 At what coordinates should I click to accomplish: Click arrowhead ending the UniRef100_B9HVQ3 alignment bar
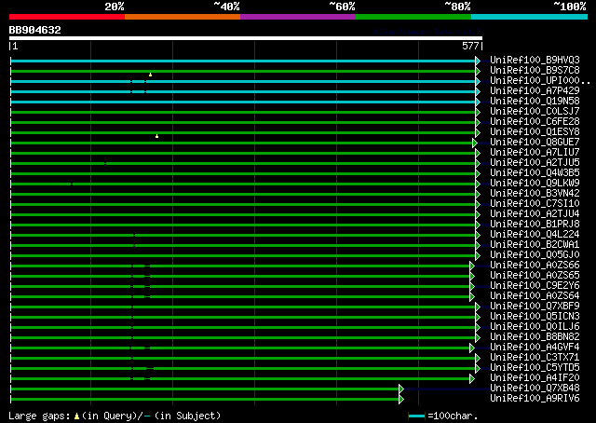pos(478,61)
